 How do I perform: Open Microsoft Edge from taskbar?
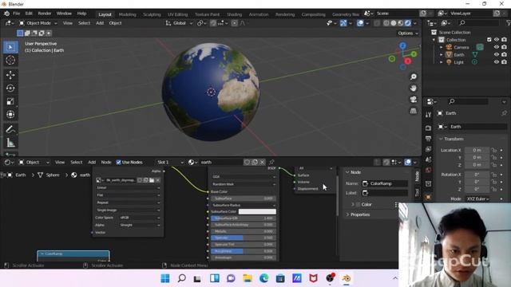click(263, 278)
